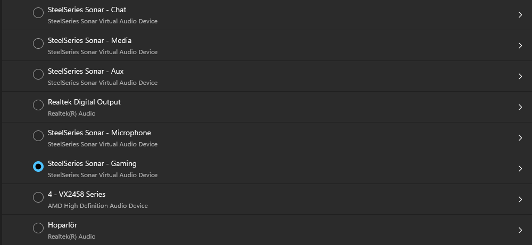Click the selected Sonar - Gaming radio button
The image size is (532, 245).
pyautogui.click(x=38, y=167)
